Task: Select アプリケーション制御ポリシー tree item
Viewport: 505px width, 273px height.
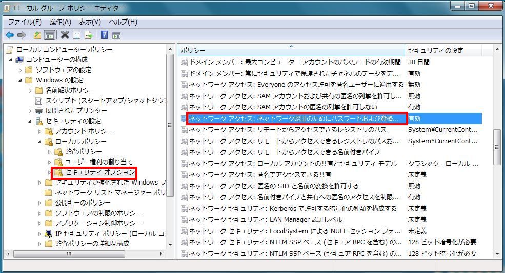Action: pos(98,223)
